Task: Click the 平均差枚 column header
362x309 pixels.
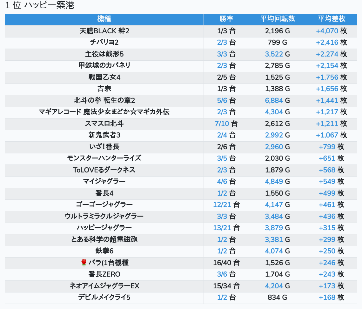Action: 331,19
